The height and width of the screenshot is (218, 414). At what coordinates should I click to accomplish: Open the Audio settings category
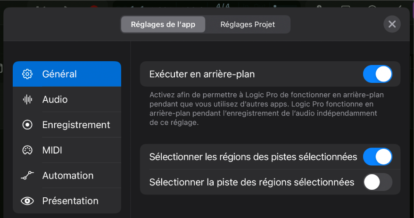[x=55, y=99]
